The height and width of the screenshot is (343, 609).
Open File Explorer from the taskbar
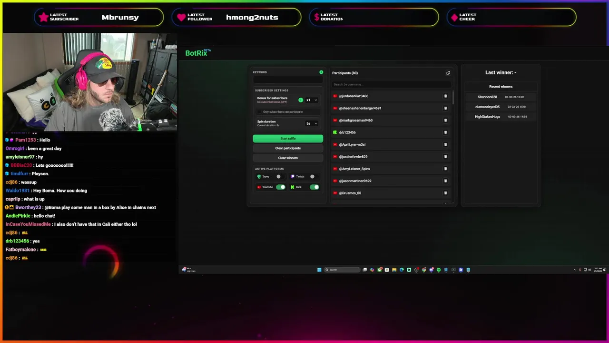point(394,270)
